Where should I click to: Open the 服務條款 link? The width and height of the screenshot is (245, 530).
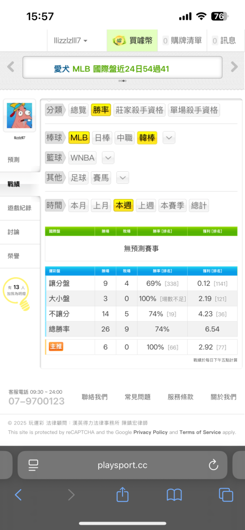point(181,397)
